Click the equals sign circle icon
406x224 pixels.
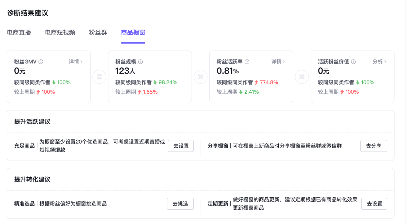(x=99, y=77)
